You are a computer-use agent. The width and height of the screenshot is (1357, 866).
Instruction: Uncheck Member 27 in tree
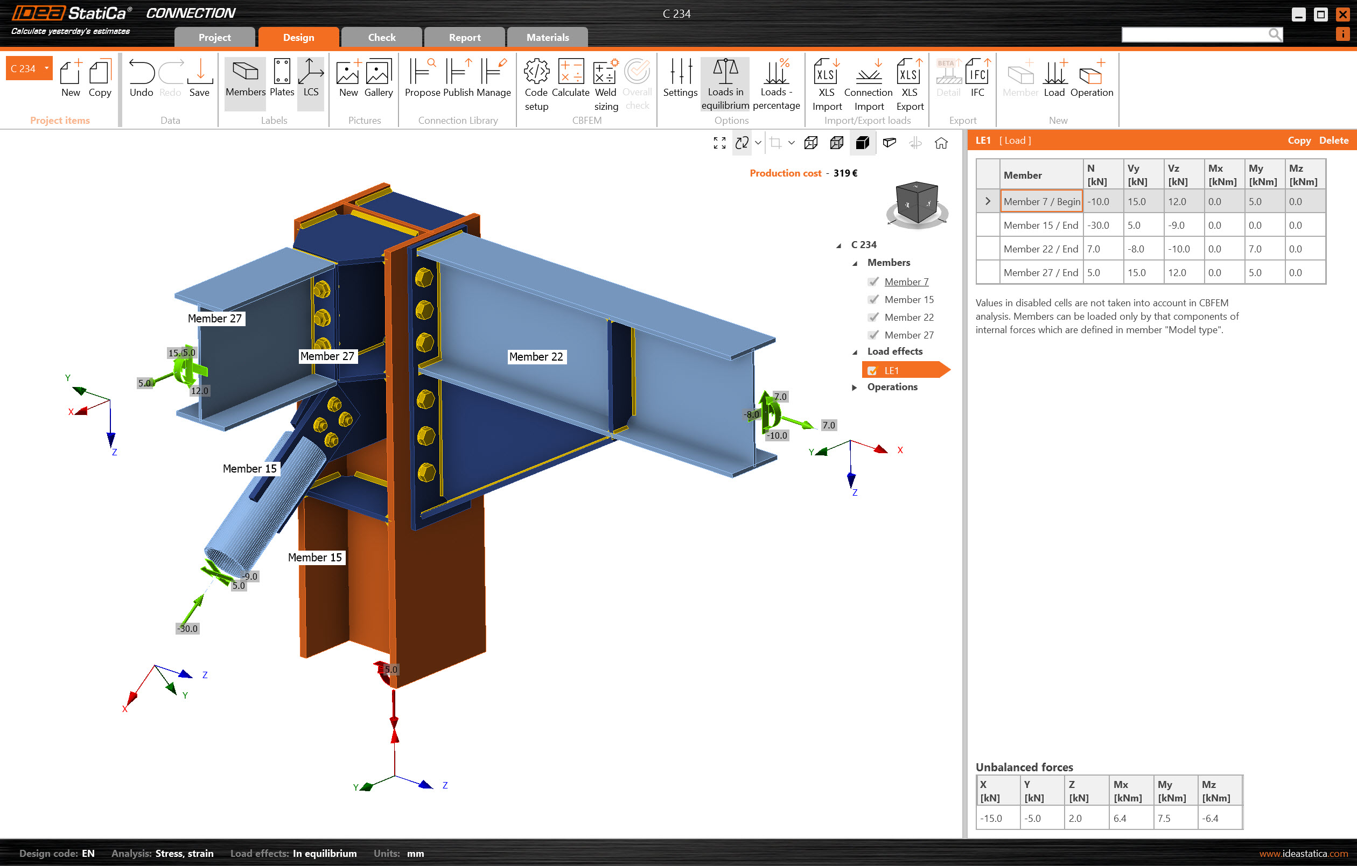tap(873, 335)
